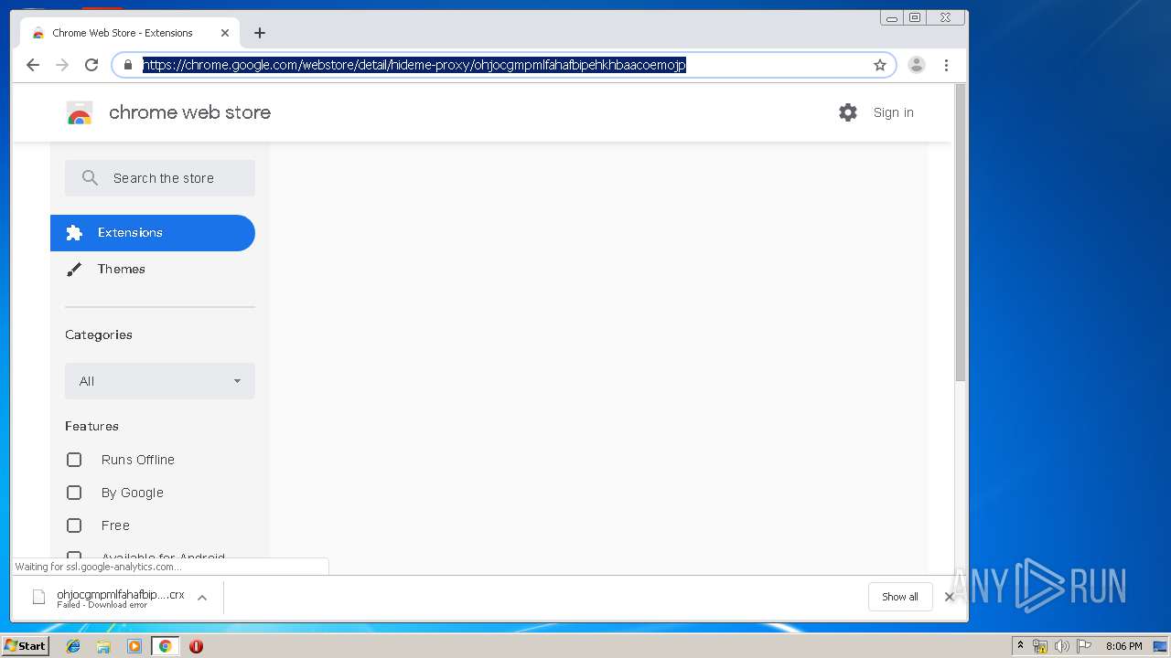Open Chrome's three-dot menu

946,65
